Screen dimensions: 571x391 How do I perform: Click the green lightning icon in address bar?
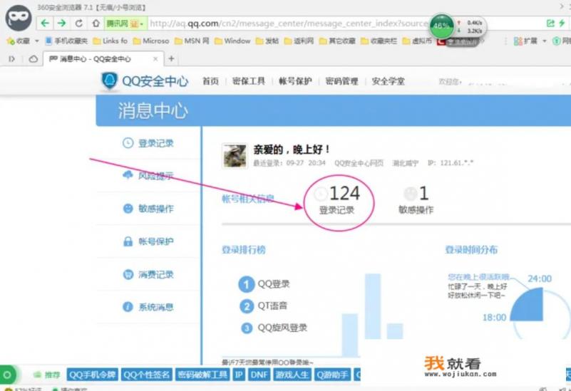click(x=562, y=24)
